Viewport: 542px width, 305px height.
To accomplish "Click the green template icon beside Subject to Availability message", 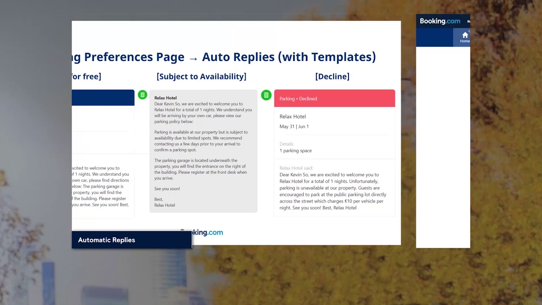I will click(x=142, y=95).
